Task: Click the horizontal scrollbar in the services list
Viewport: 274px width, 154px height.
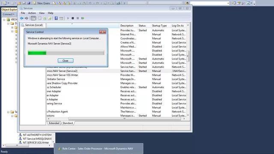Action: coord(125,119)
